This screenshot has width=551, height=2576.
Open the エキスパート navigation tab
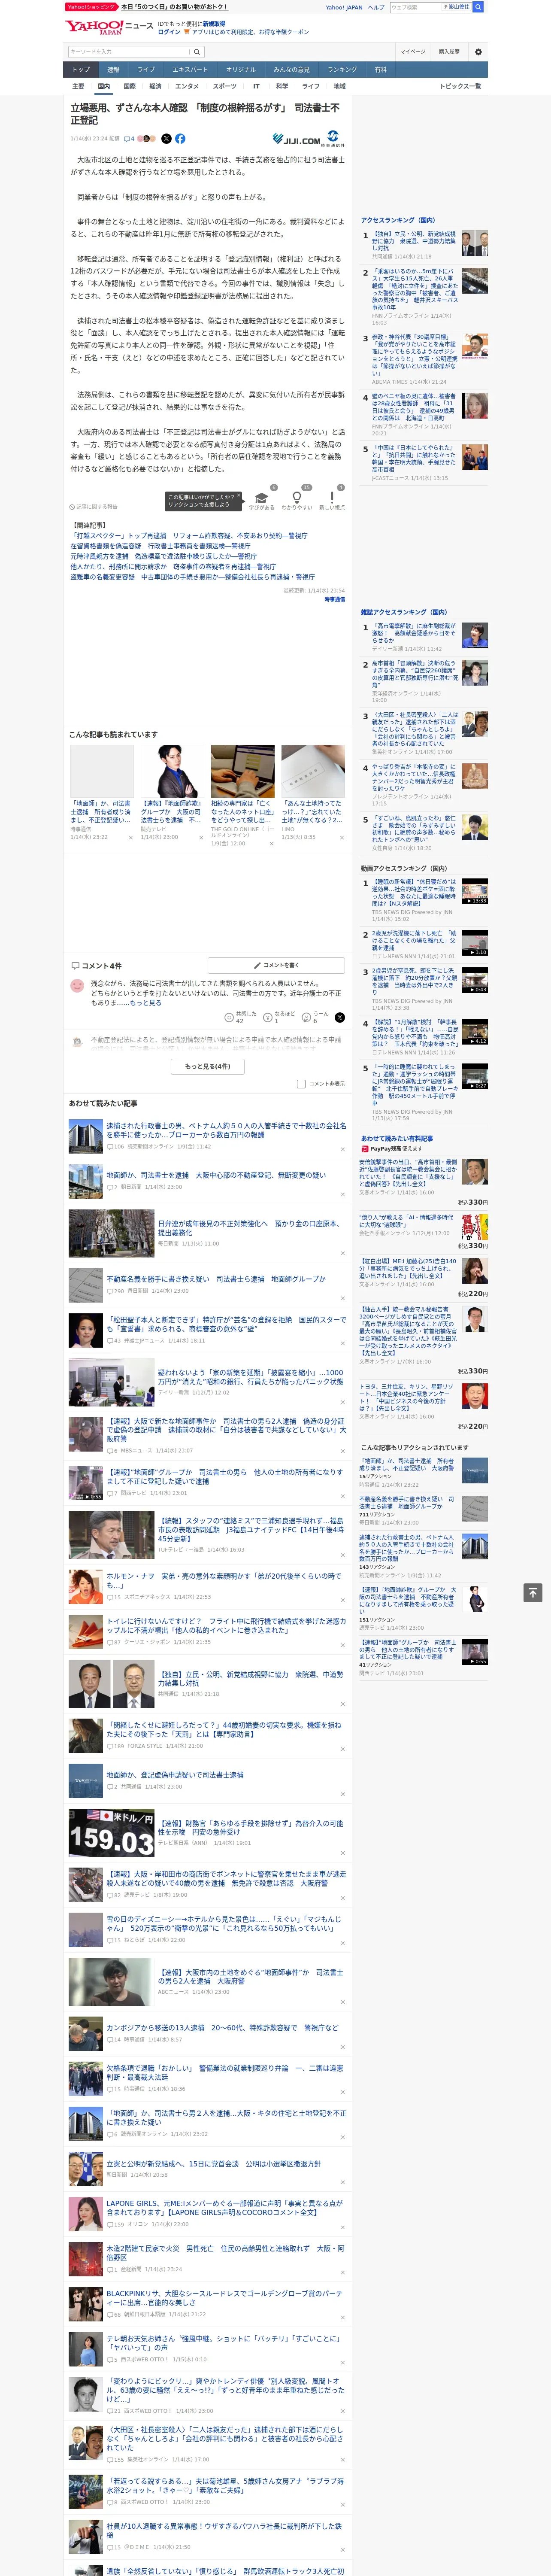pyautogui.click(x=190, y=70)
